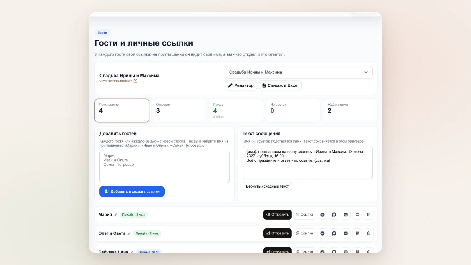Edit Мария's name with pencil icon
The height and width of the screenshot is (265, 471).
116,215
